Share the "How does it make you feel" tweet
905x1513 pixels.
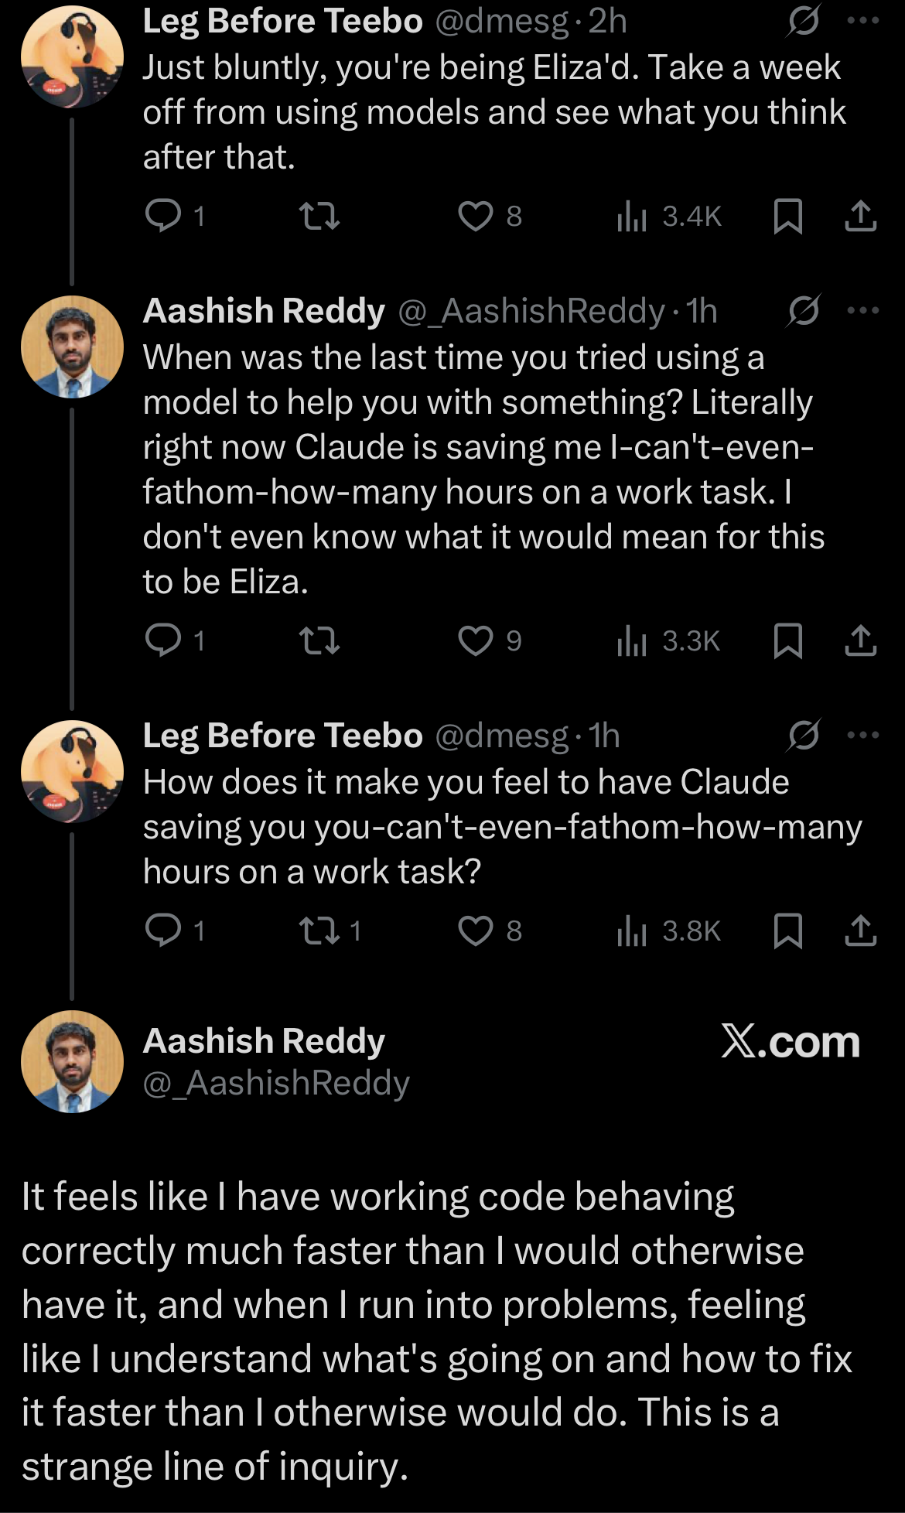coord(860,931)
